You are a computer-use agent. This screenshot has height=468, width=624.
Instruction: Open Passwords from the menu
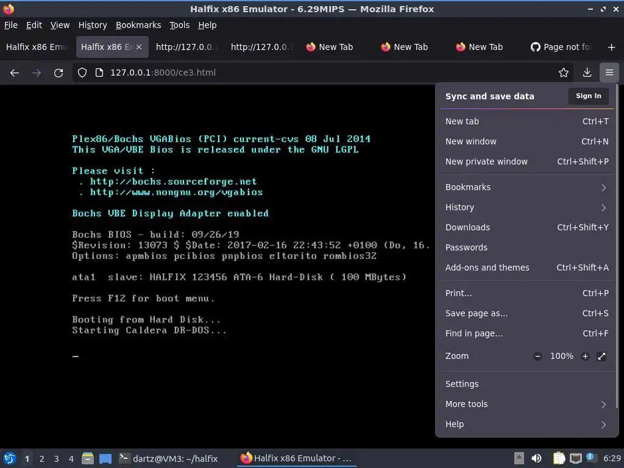coord(527,247)
